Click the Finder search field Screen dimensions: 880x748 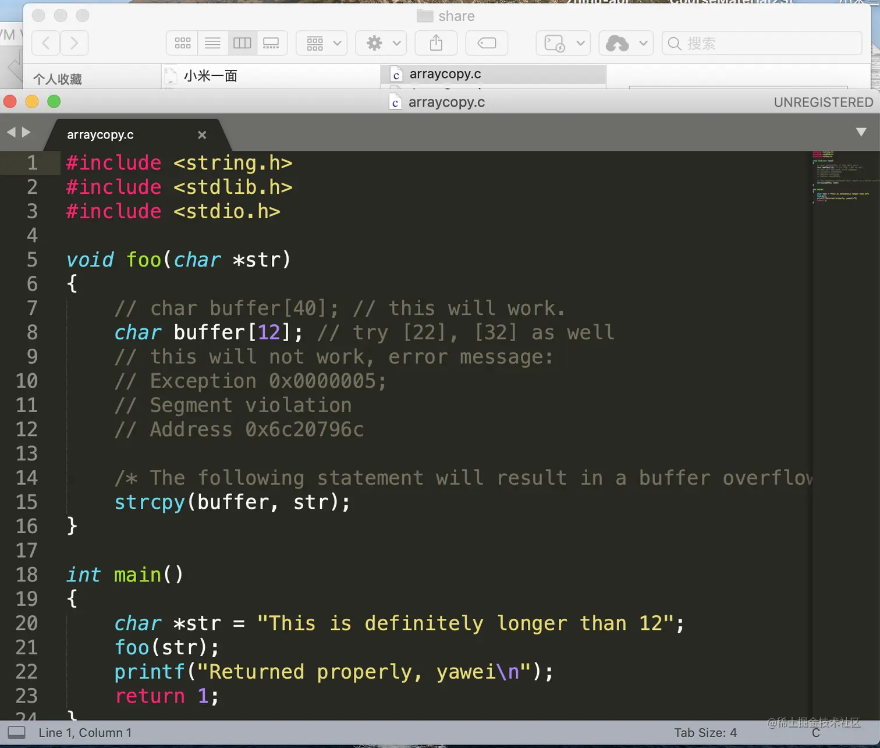pyautogui.click(x=762, y=43)
